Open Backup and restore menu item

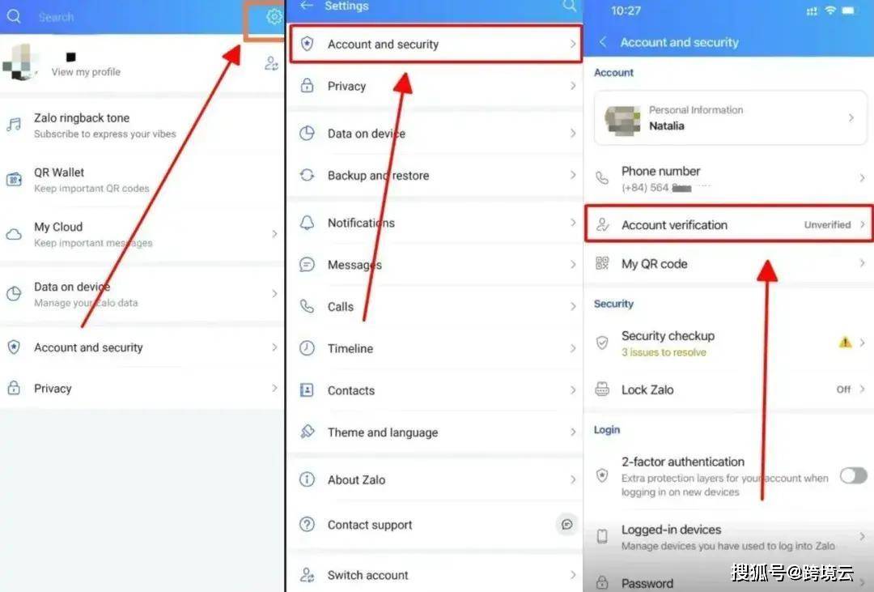(x=435, y=175)
